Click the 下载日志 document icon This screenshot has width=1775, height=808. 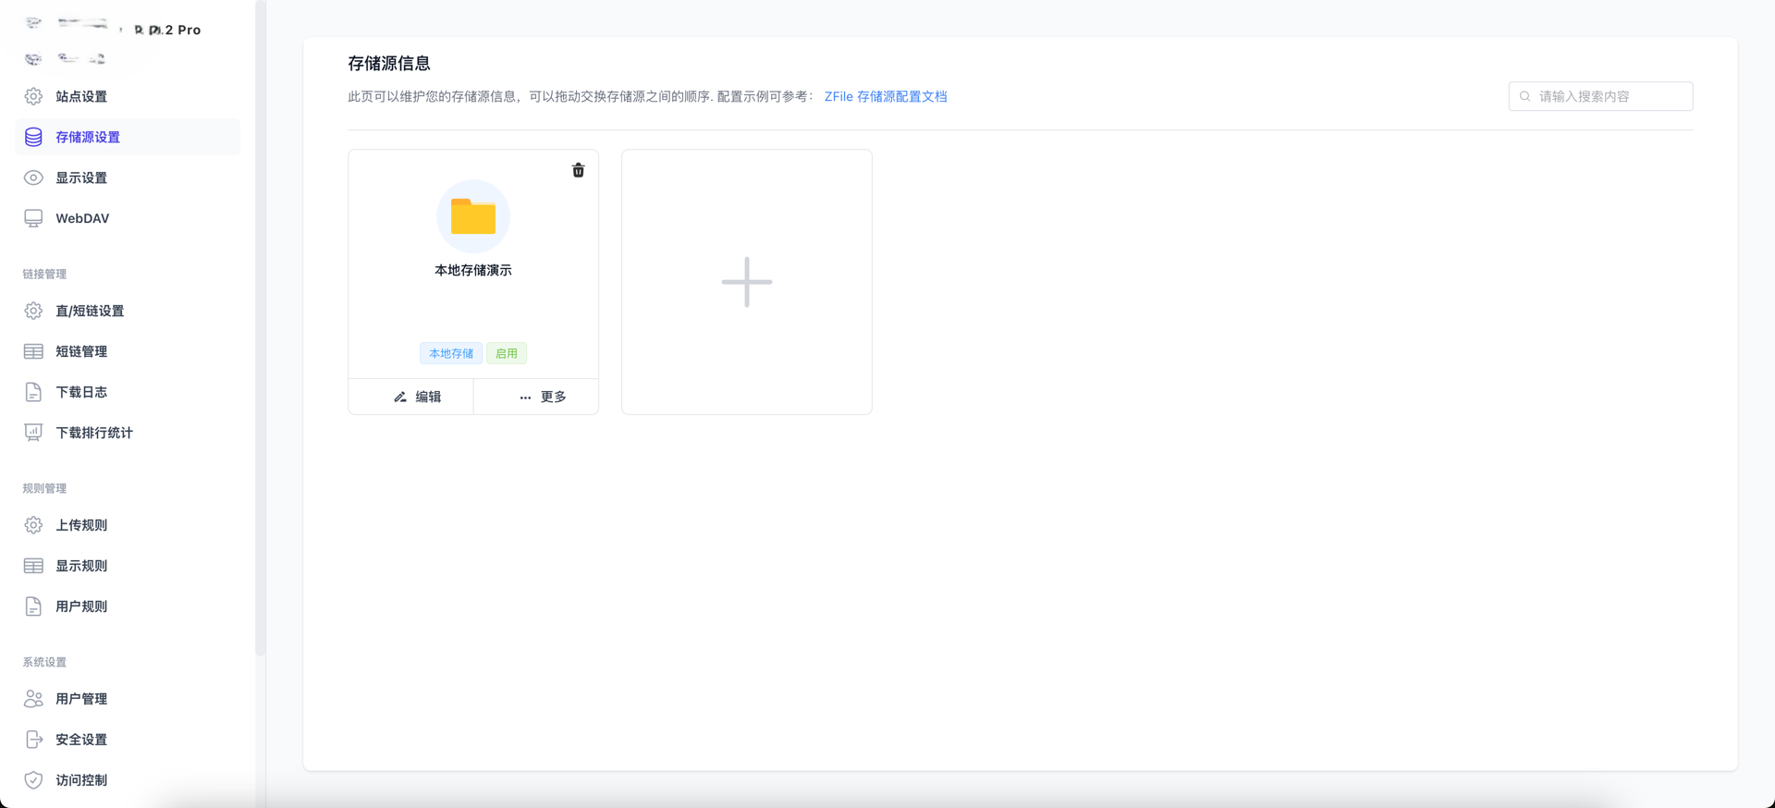point(33,392)
